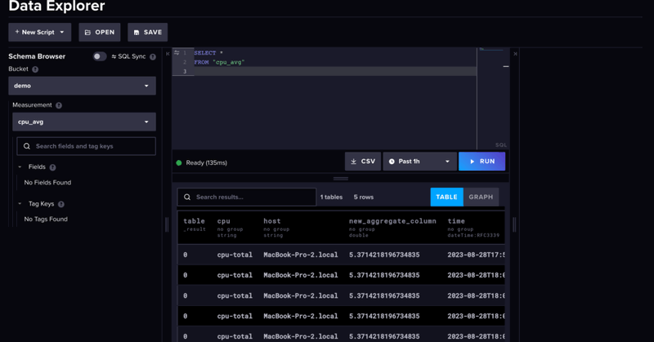
Task: Toggle the SQL Sync switch
Action: (100, 56)
